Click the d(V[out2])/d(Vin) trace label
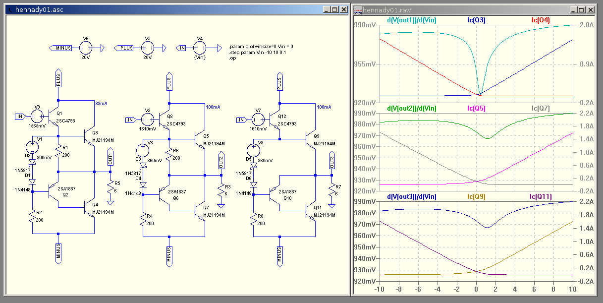Image resolution: width=603 pixels, height=303 pixels. pos(411,109)
